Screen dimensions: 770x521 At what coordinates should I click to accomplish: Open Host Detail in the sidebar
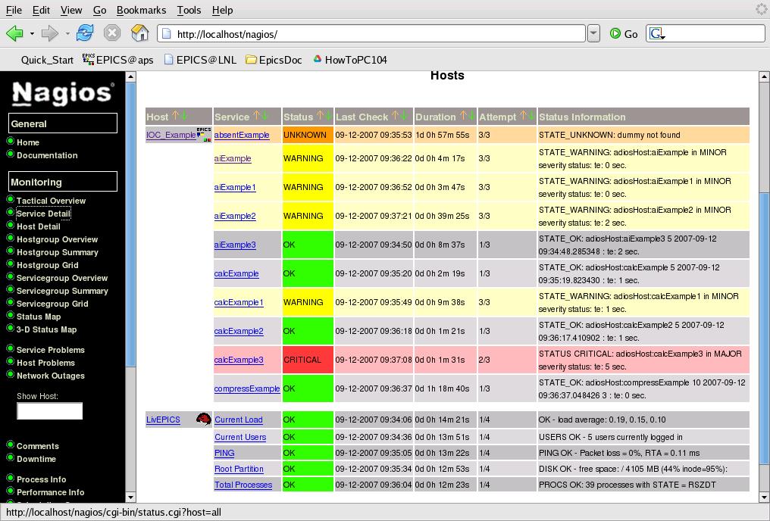(39, 226)
